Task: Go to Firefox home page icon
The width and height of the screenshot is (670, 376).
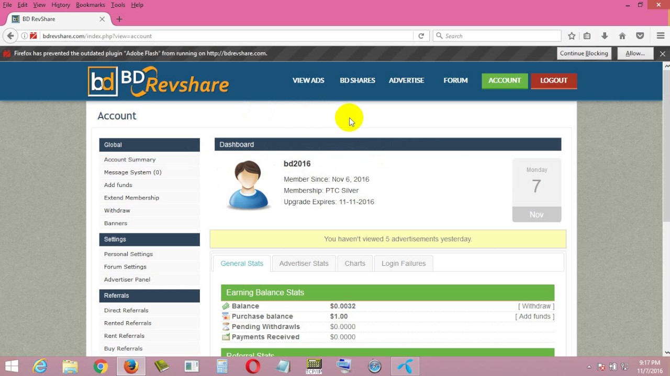Action: 622,36
